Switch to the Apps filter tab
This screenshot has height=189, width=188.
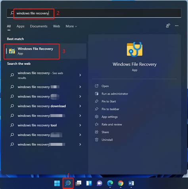pos(21,26)
